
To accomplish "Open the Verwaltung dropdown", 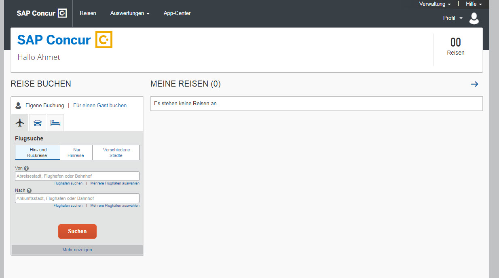I will [435, 4].
